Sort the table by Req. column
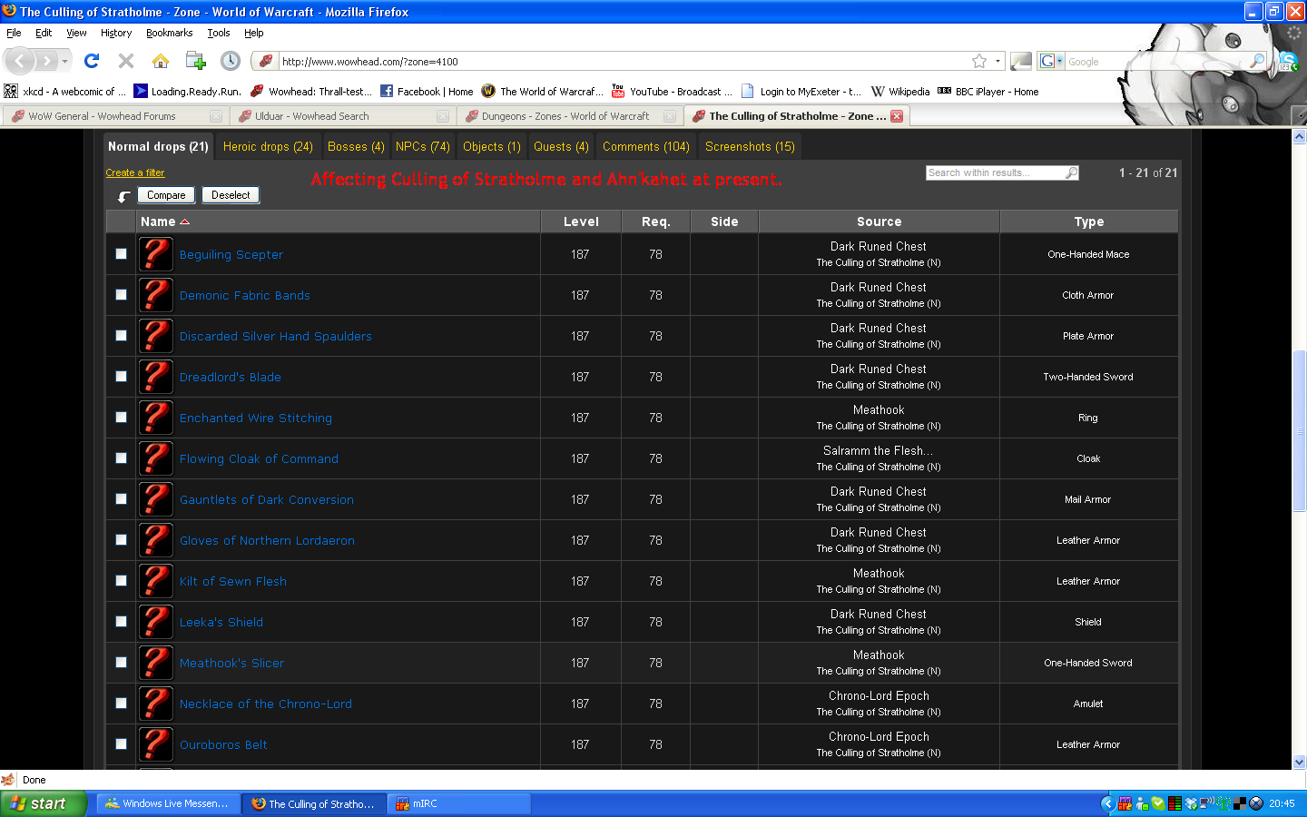Image resolution: width=1307 pixels, height=817 pixels. 655,221
